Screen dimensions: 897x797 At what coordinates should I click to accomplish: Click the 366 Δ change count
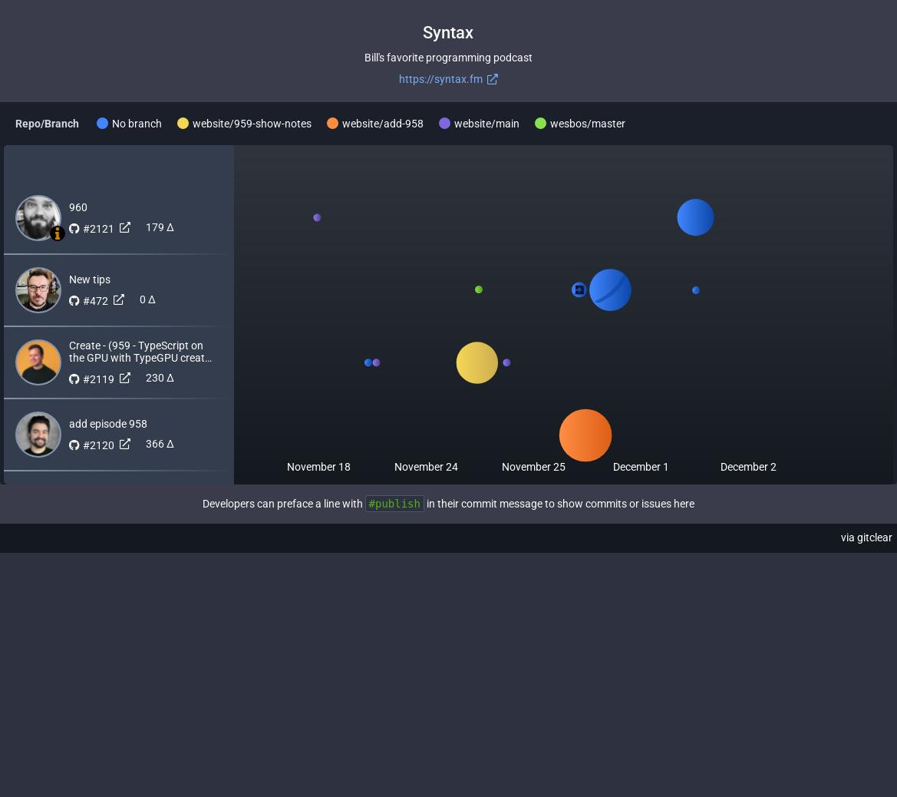point(160,445)
